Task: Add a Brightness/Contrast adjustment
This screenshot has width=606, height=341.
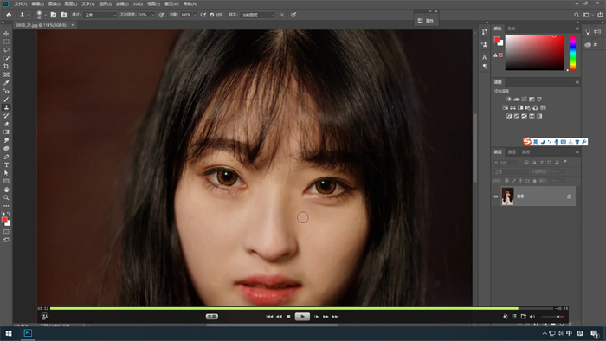Action: (x=509, y=100)
